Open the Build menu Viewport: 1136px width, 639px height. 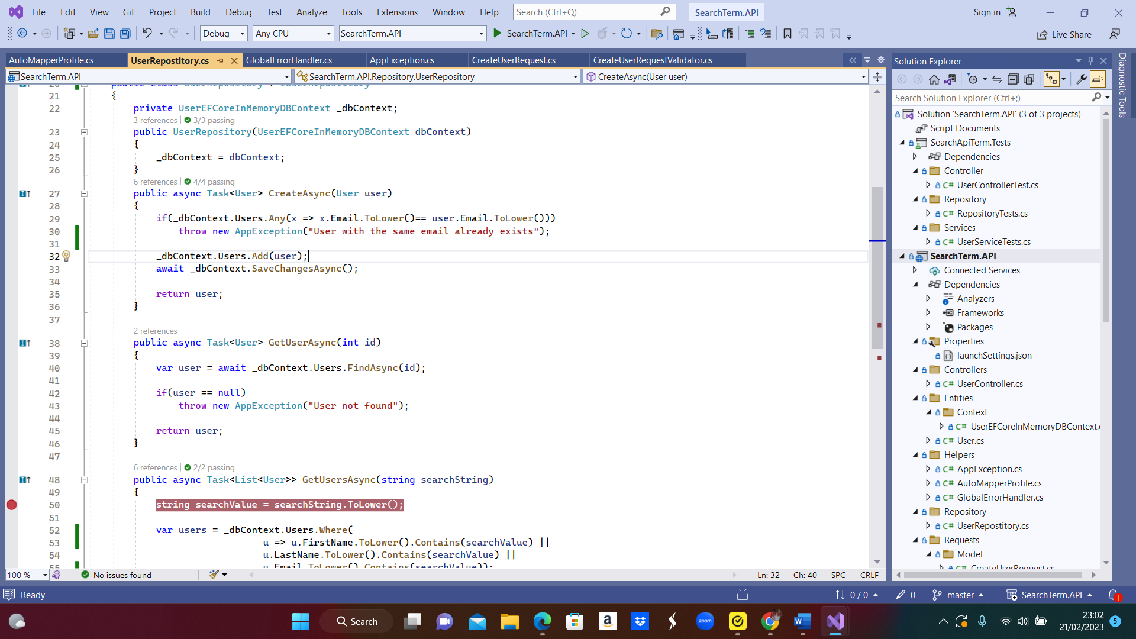(200, 12)
